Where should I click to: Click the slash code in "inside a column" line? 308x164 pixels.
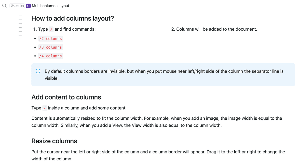click(45, 108)
